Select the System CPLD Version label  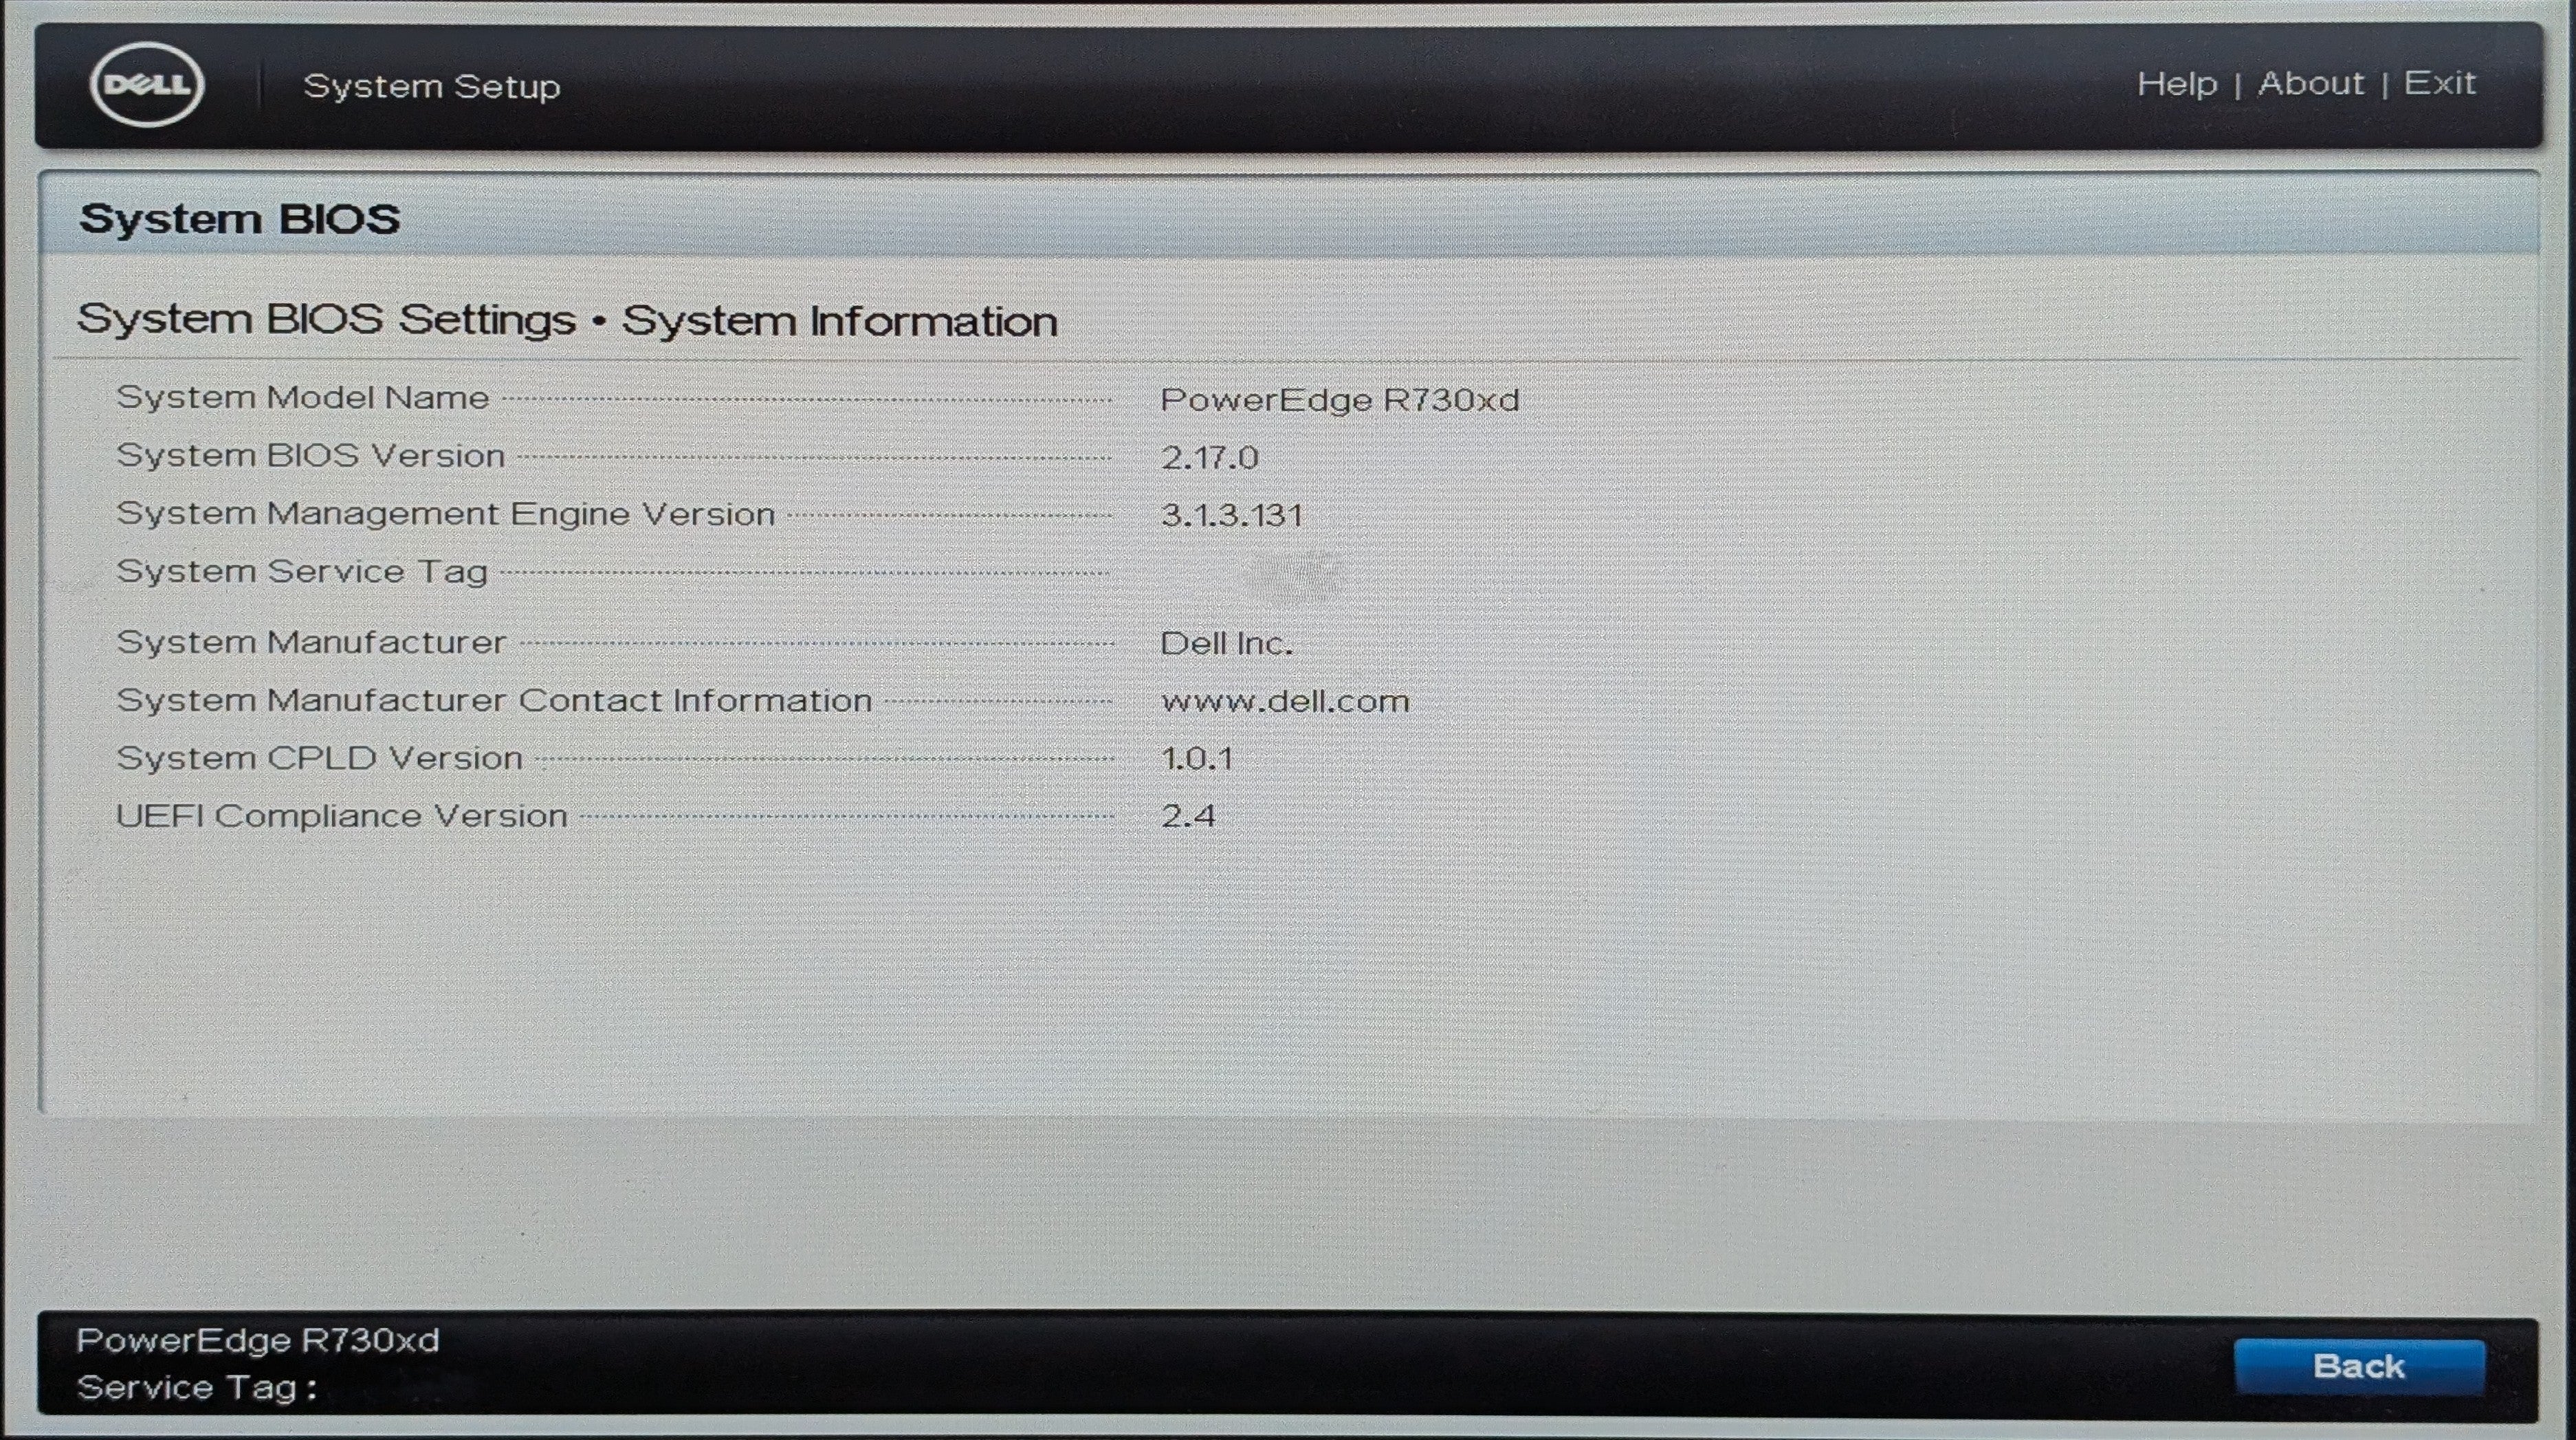(x=320, y=758)
